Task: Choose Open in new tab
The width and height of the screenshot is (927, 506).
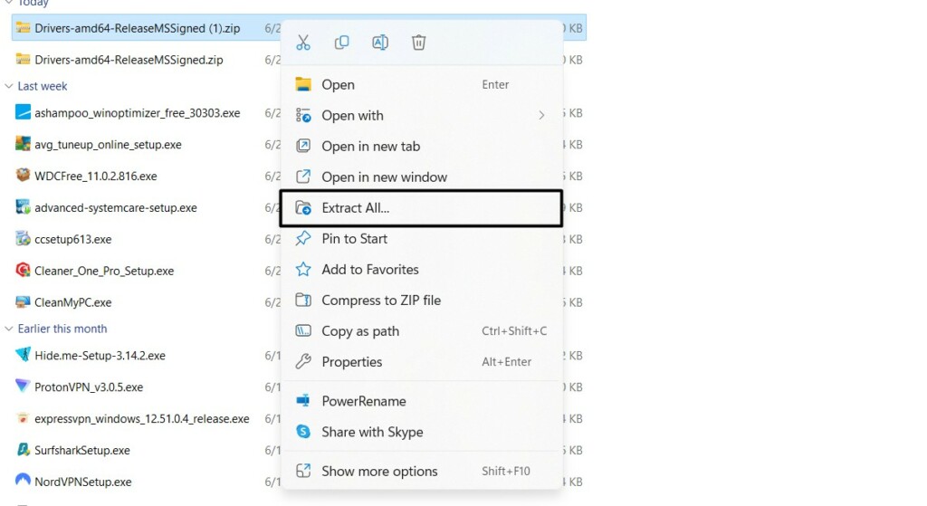Action: [x=370, y=147]
